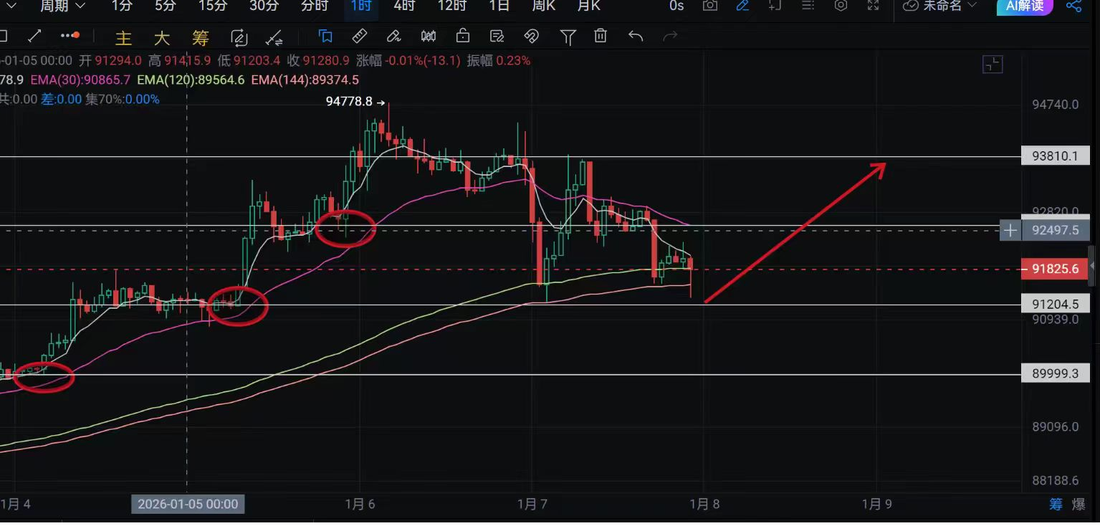
Task: Toggle the 筹 chip distribution button
Action: pos(1056,504)
